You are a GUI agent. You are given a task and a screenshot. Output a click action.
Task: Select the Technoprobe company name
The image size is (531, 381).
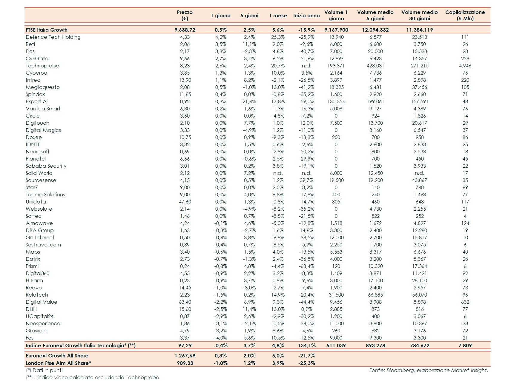coord(42,66)
